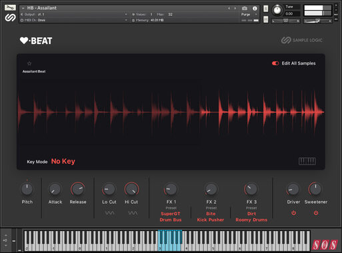
Task: Click the Assailant Beat waveform display
Action: pos(171,112)
